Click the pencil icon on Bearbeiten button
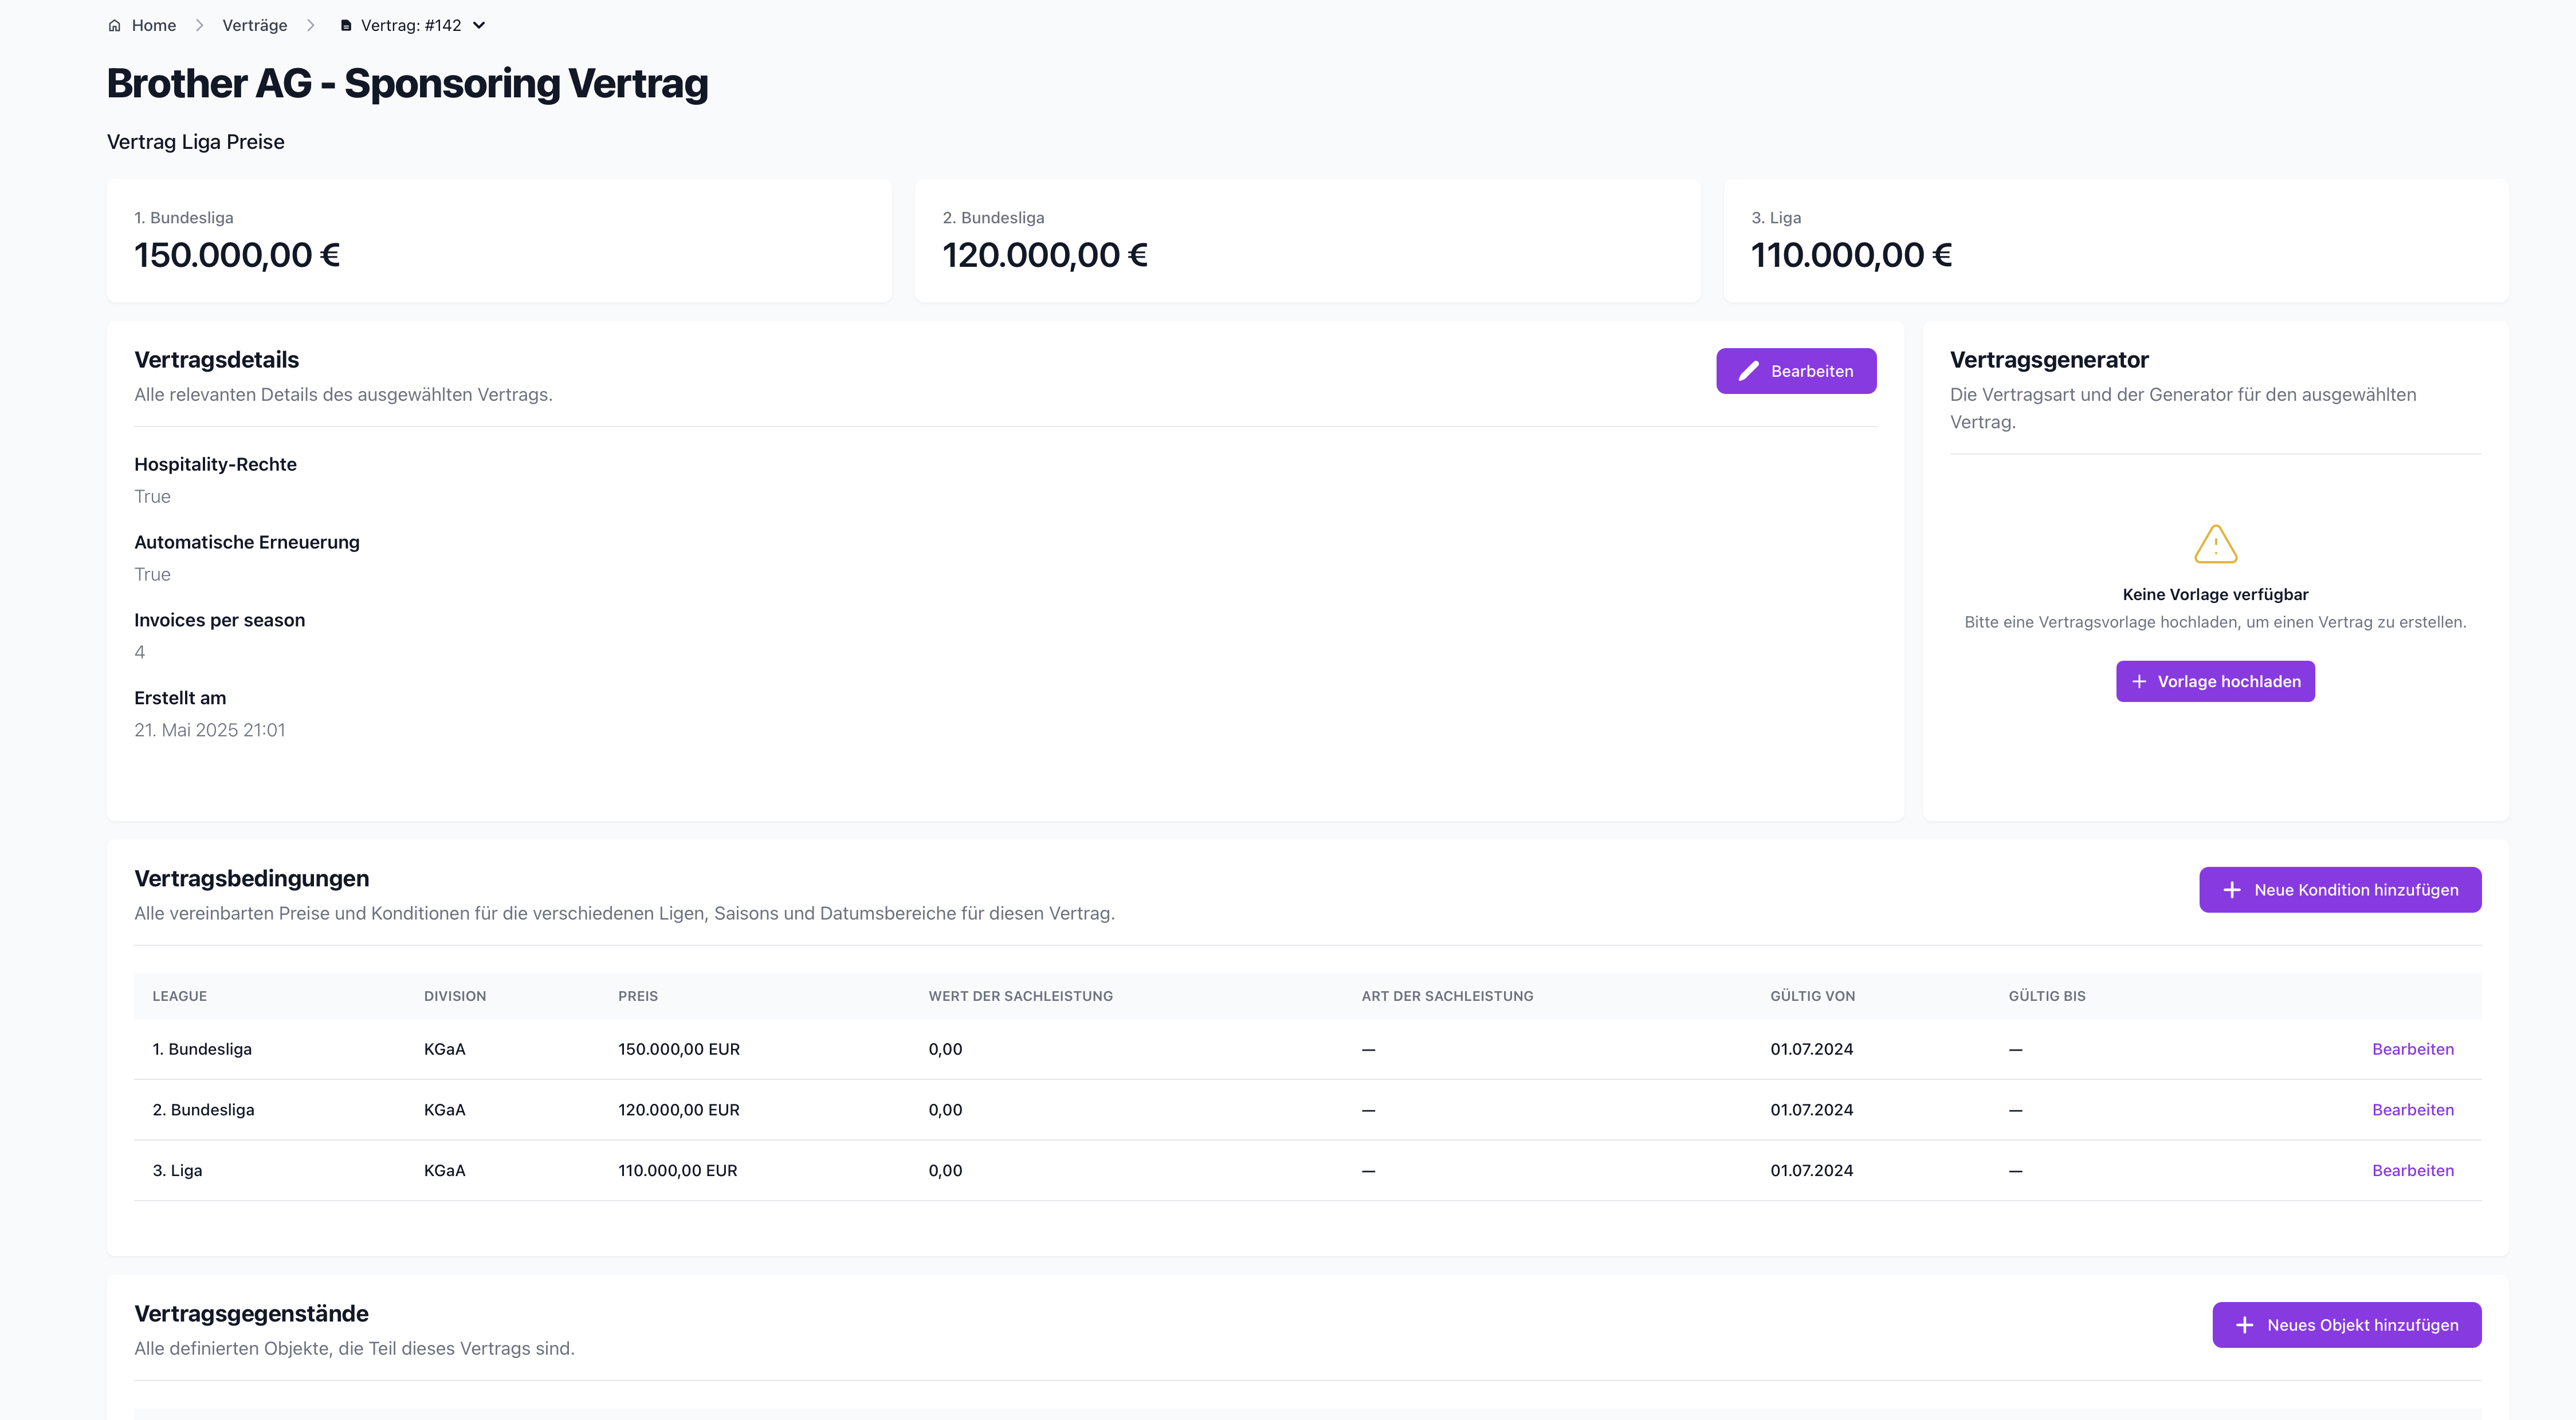 1748,370
